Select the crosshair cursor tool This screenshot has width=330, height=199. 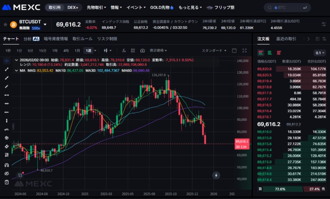point(7,60)
